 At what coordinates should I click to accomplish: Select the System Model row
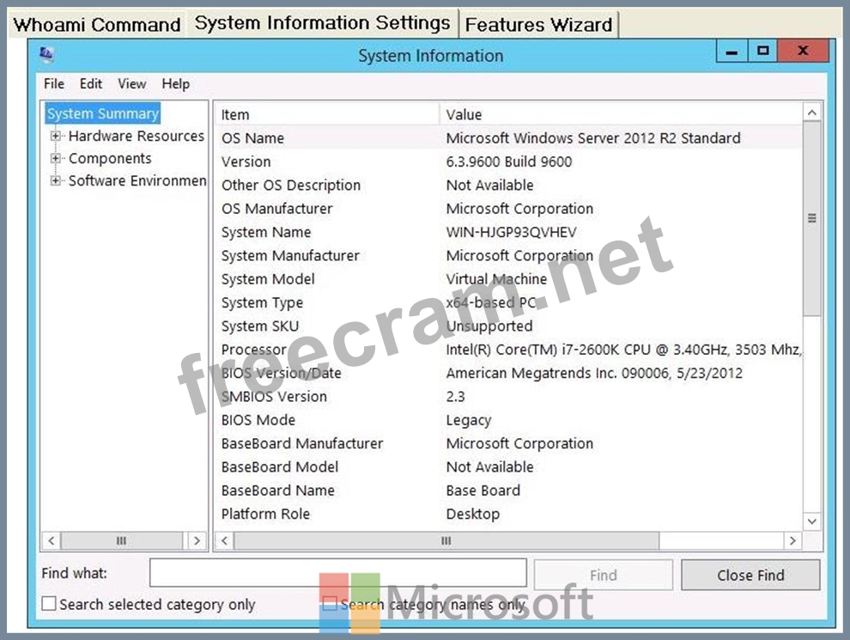[508, 279]
